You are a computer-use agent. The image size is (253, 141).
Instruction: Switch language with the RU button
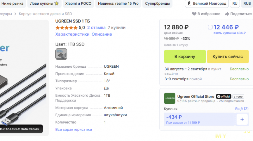click(235, 3)
